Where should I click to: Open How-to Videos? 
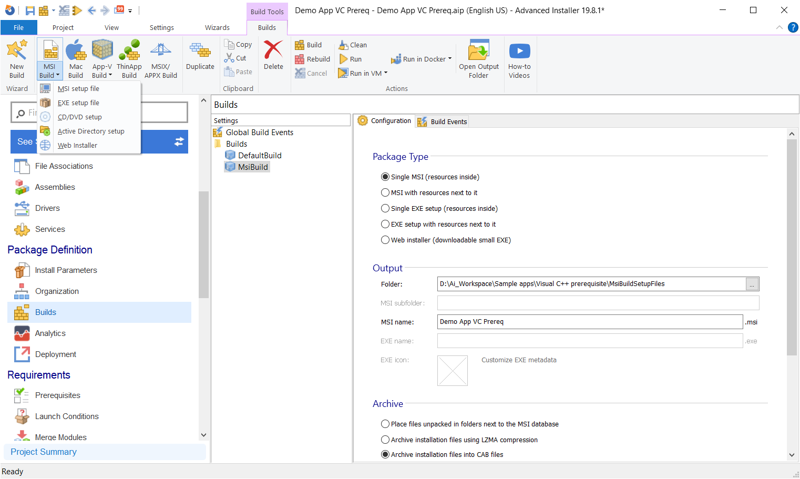(x=519, y=59)
